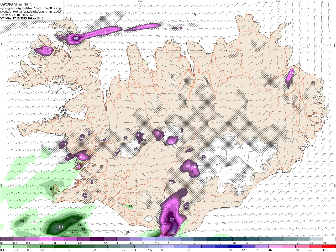Select the 'slydda/snjókoma' snow description line

(31, 12)
